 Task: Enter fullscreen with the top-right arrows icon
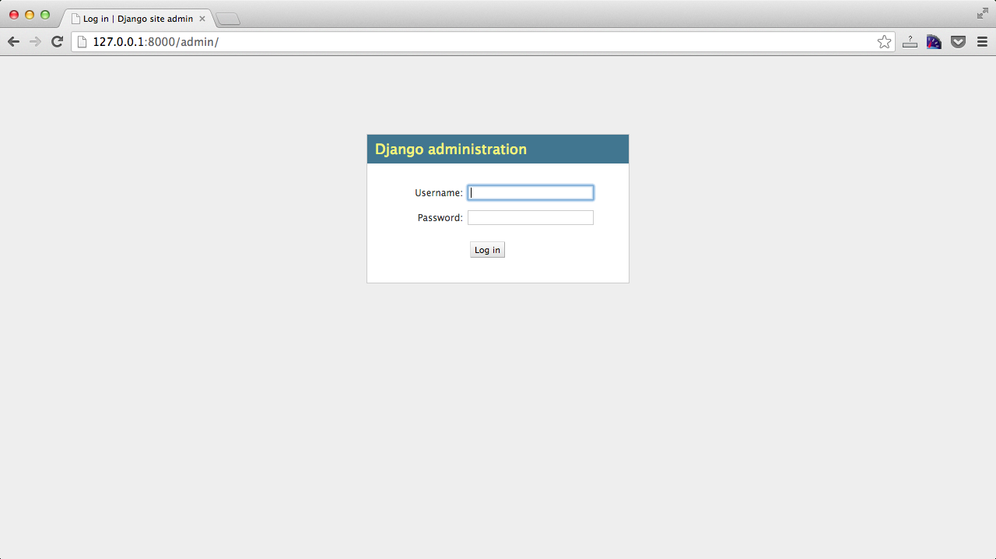pos(982,13)
